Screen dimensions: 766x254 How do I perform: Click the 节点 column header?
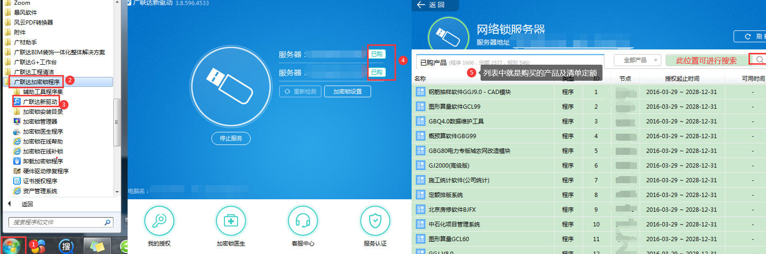point(625,78)
